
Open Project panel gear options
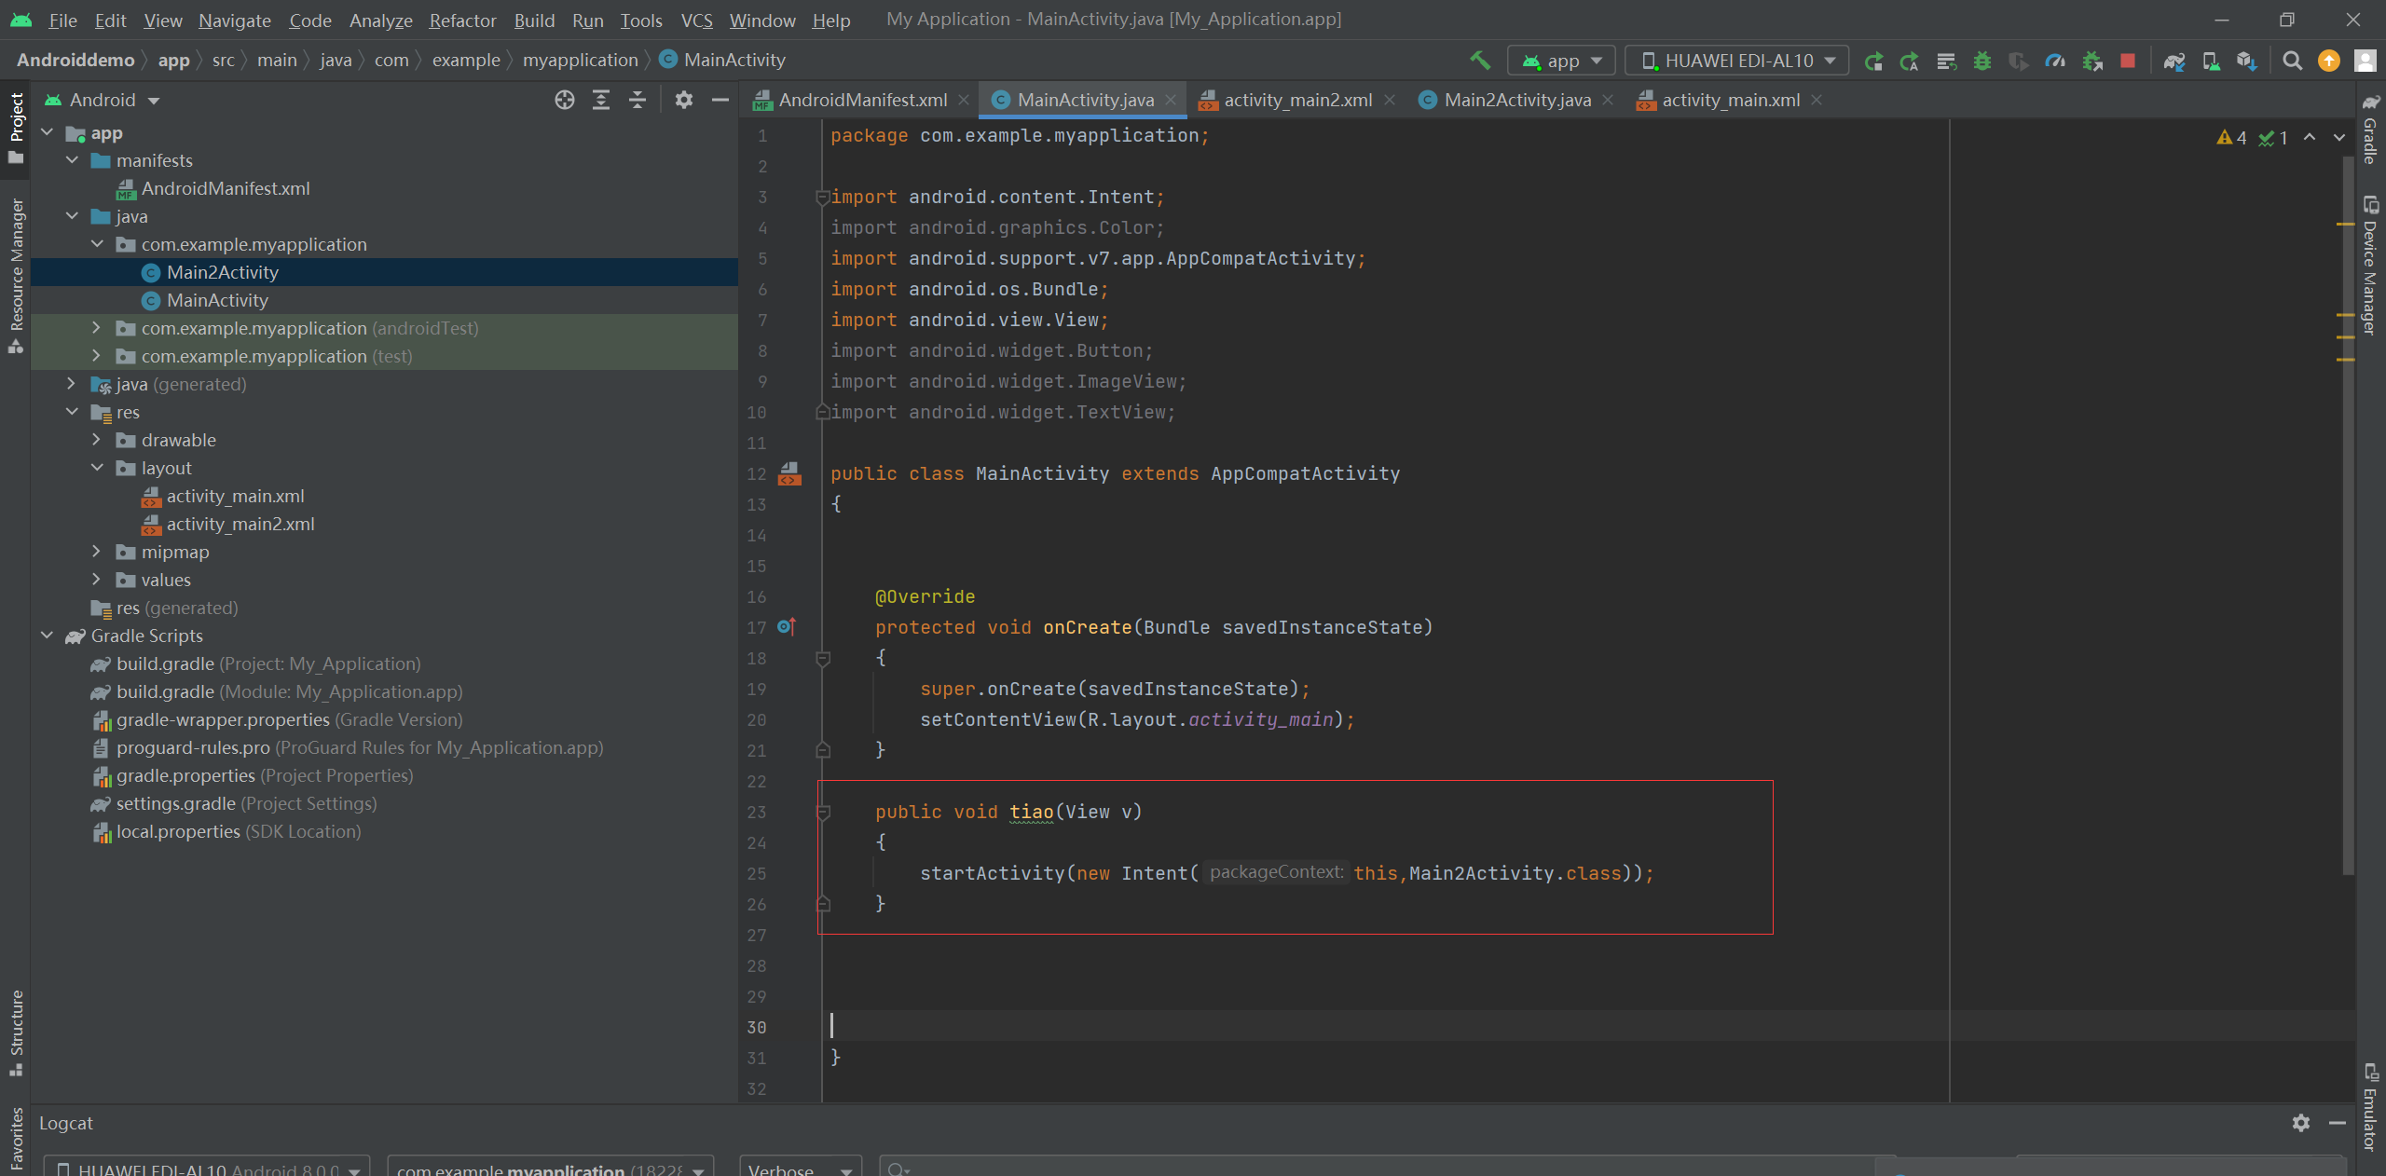pos(684,100)
